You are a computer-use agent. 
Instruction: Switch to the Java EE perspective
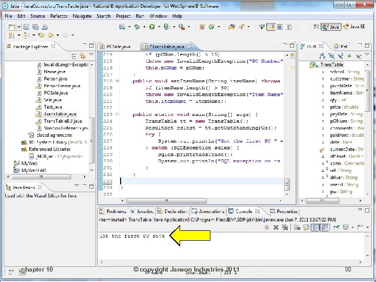[x=354, y=27]
